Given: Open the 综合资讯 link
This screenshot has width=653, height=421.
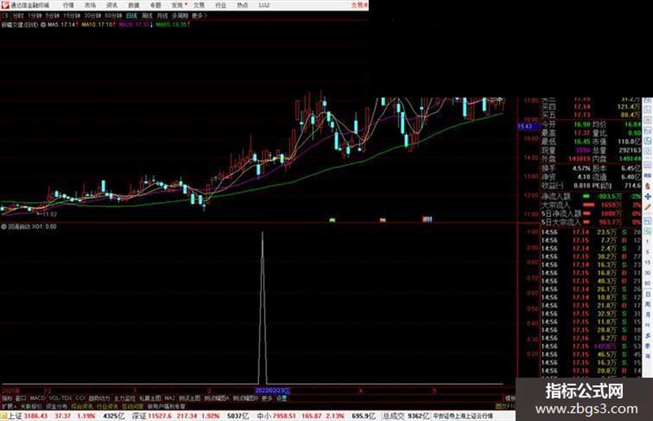Looking at the screenshot, I should click(x=82, y=406).
